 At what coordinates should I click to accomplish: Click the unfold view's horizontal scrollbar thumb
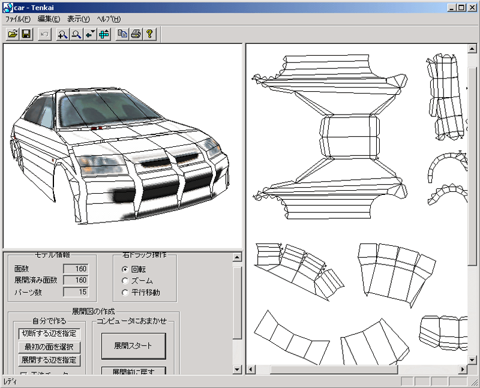(x=334, y=369)
